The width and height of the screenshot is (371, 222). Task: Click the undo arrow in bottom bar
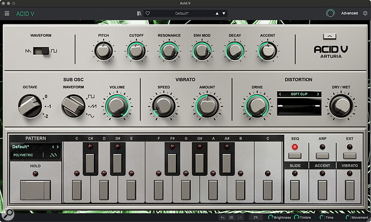click(223, 217)
